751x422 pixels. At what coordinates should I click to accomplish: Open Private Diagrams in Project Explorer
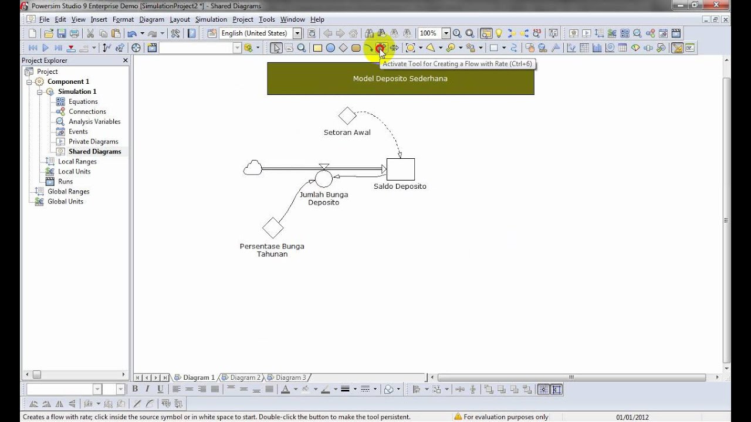tap(93, 141)
